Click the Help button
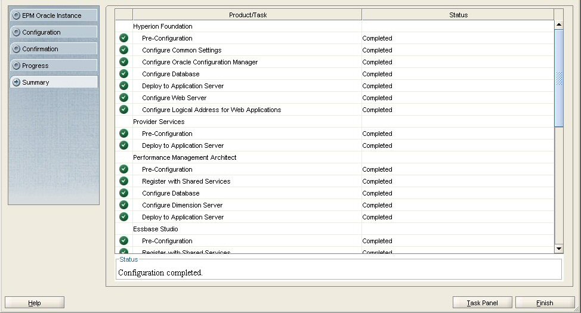This screenshot has width=581, height=313. (x=35, y=303)
